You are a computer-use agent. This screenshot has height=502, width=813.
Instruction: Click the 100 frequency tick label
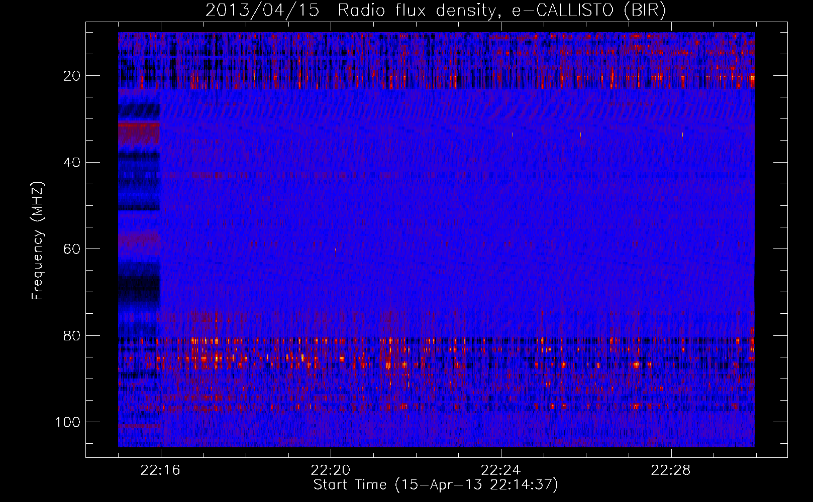(x=68, y=422)
